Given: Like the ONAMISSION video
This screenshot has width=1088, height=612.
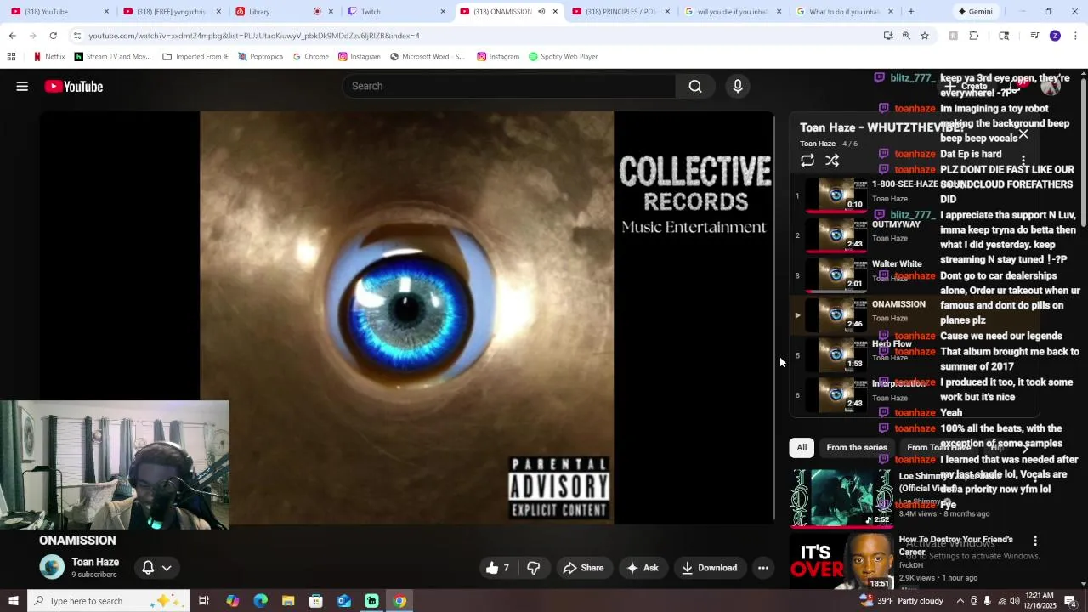Looking at the screenshot, I should click(496, 568).
